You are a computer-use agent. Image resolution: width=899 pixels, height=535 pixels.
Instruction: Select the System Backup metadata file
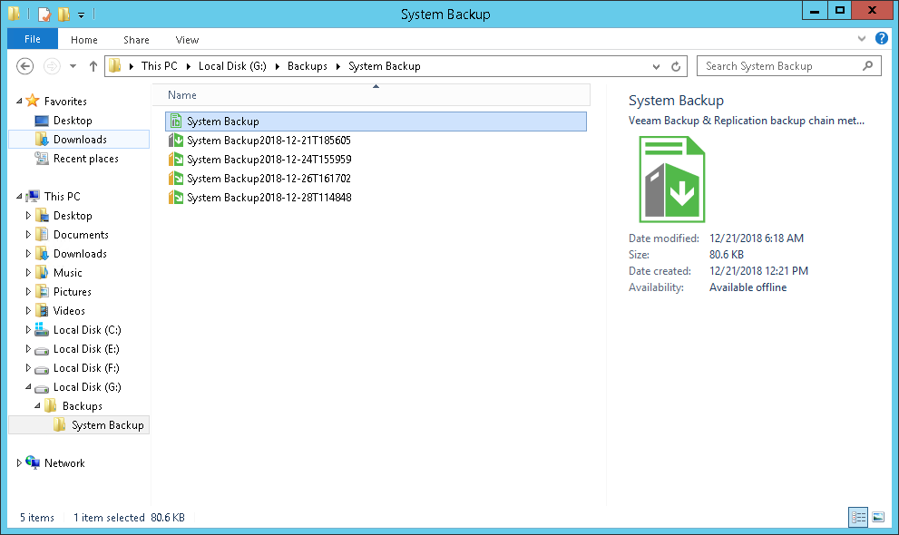376,122
